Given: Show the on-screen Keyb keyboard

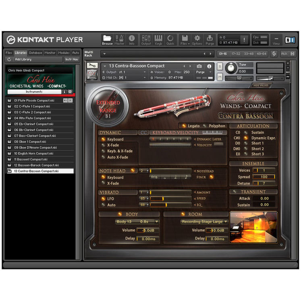Looking at the screenshot, I should tap(158, 40).
